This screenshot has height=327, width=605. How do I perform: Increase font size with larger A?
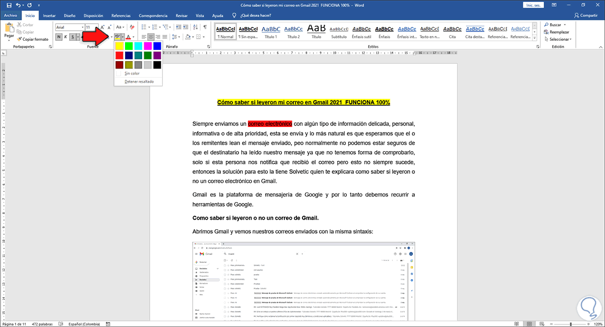click(x=102, y=27)
